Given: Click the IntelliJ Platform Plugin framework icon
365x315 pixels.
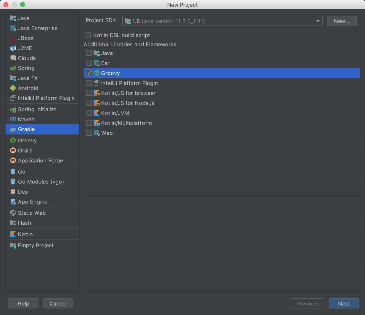Looking at the screenshot, I should point(97,83).
